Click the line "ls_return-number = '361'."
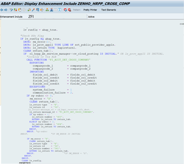This screenshot has height=164, width=184. (x=45, y=148)
